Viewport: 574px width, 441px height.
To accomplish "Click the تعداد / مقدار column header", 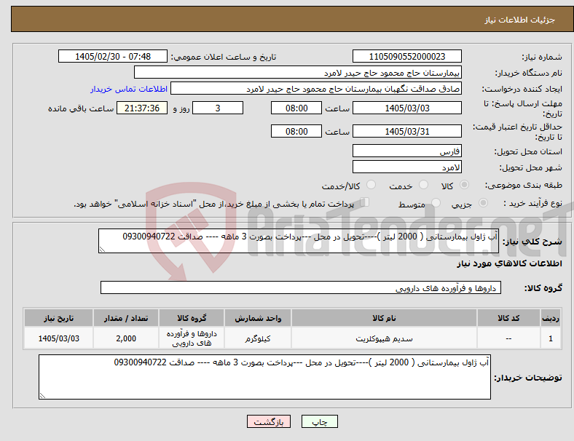I will point(126,318).
